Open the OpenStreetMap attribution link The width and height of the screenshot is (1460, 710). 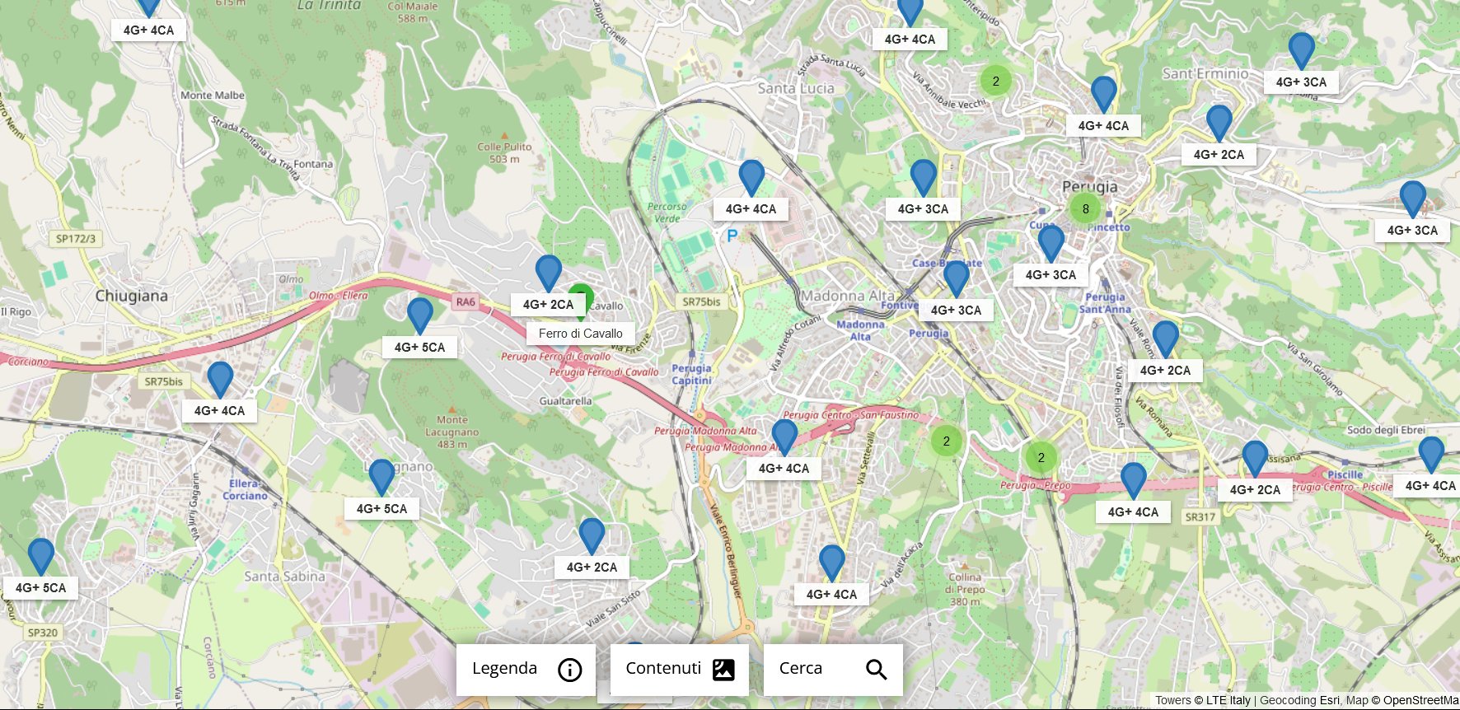tap(1420, 700)
